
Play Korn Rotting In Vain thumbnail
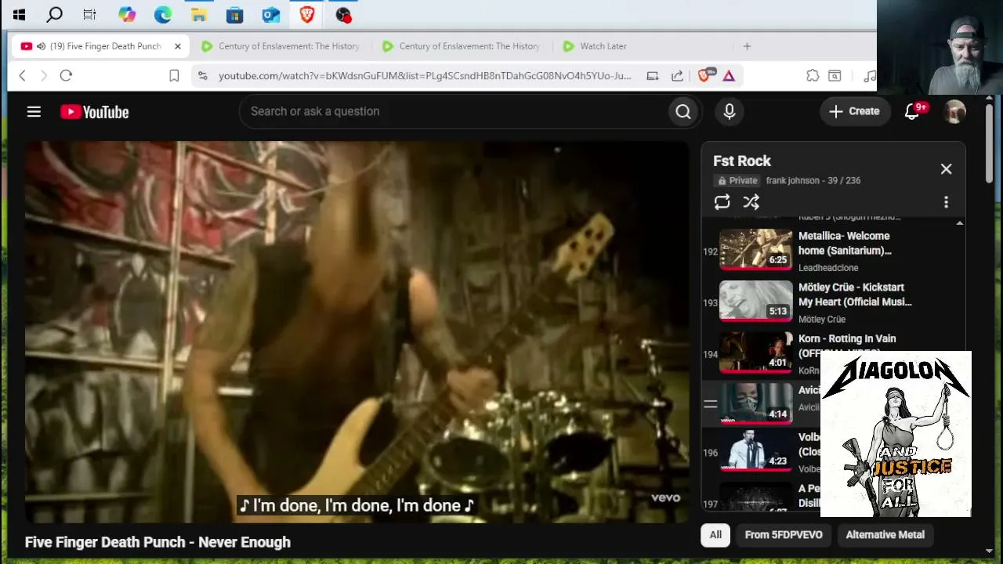[x=756, y=353]
